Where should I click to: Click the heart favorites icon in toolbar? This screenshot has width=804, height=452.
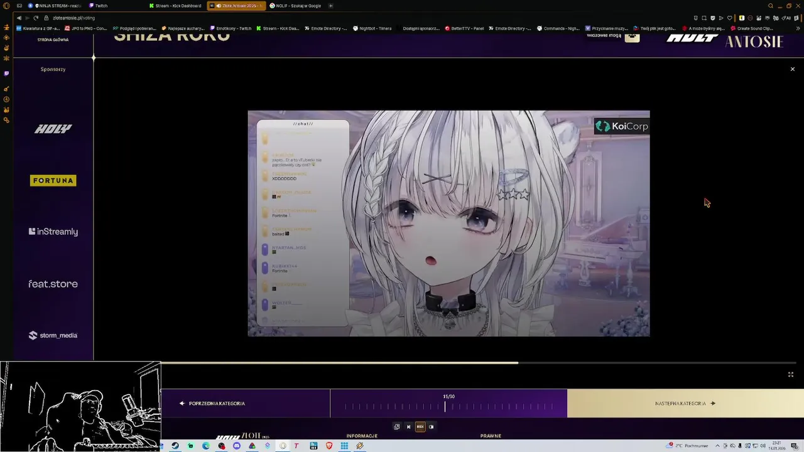click(729, 18)
